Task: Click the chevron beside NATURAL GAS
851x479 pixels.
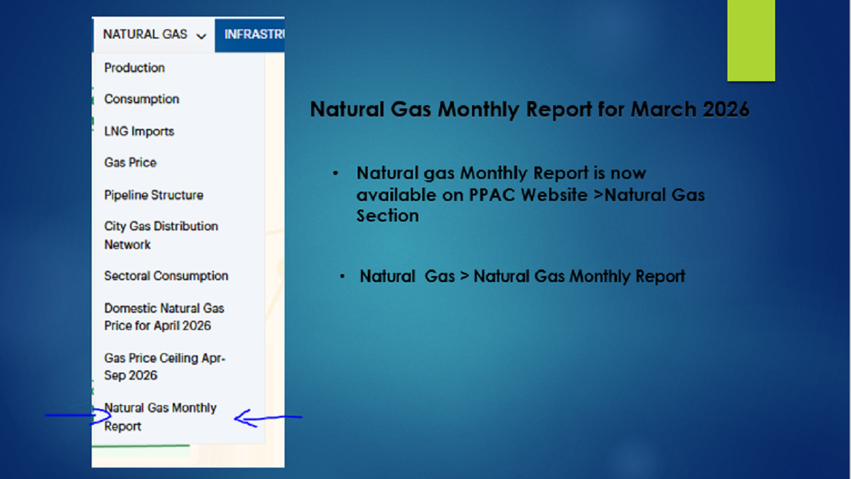Action: [201, 36]
